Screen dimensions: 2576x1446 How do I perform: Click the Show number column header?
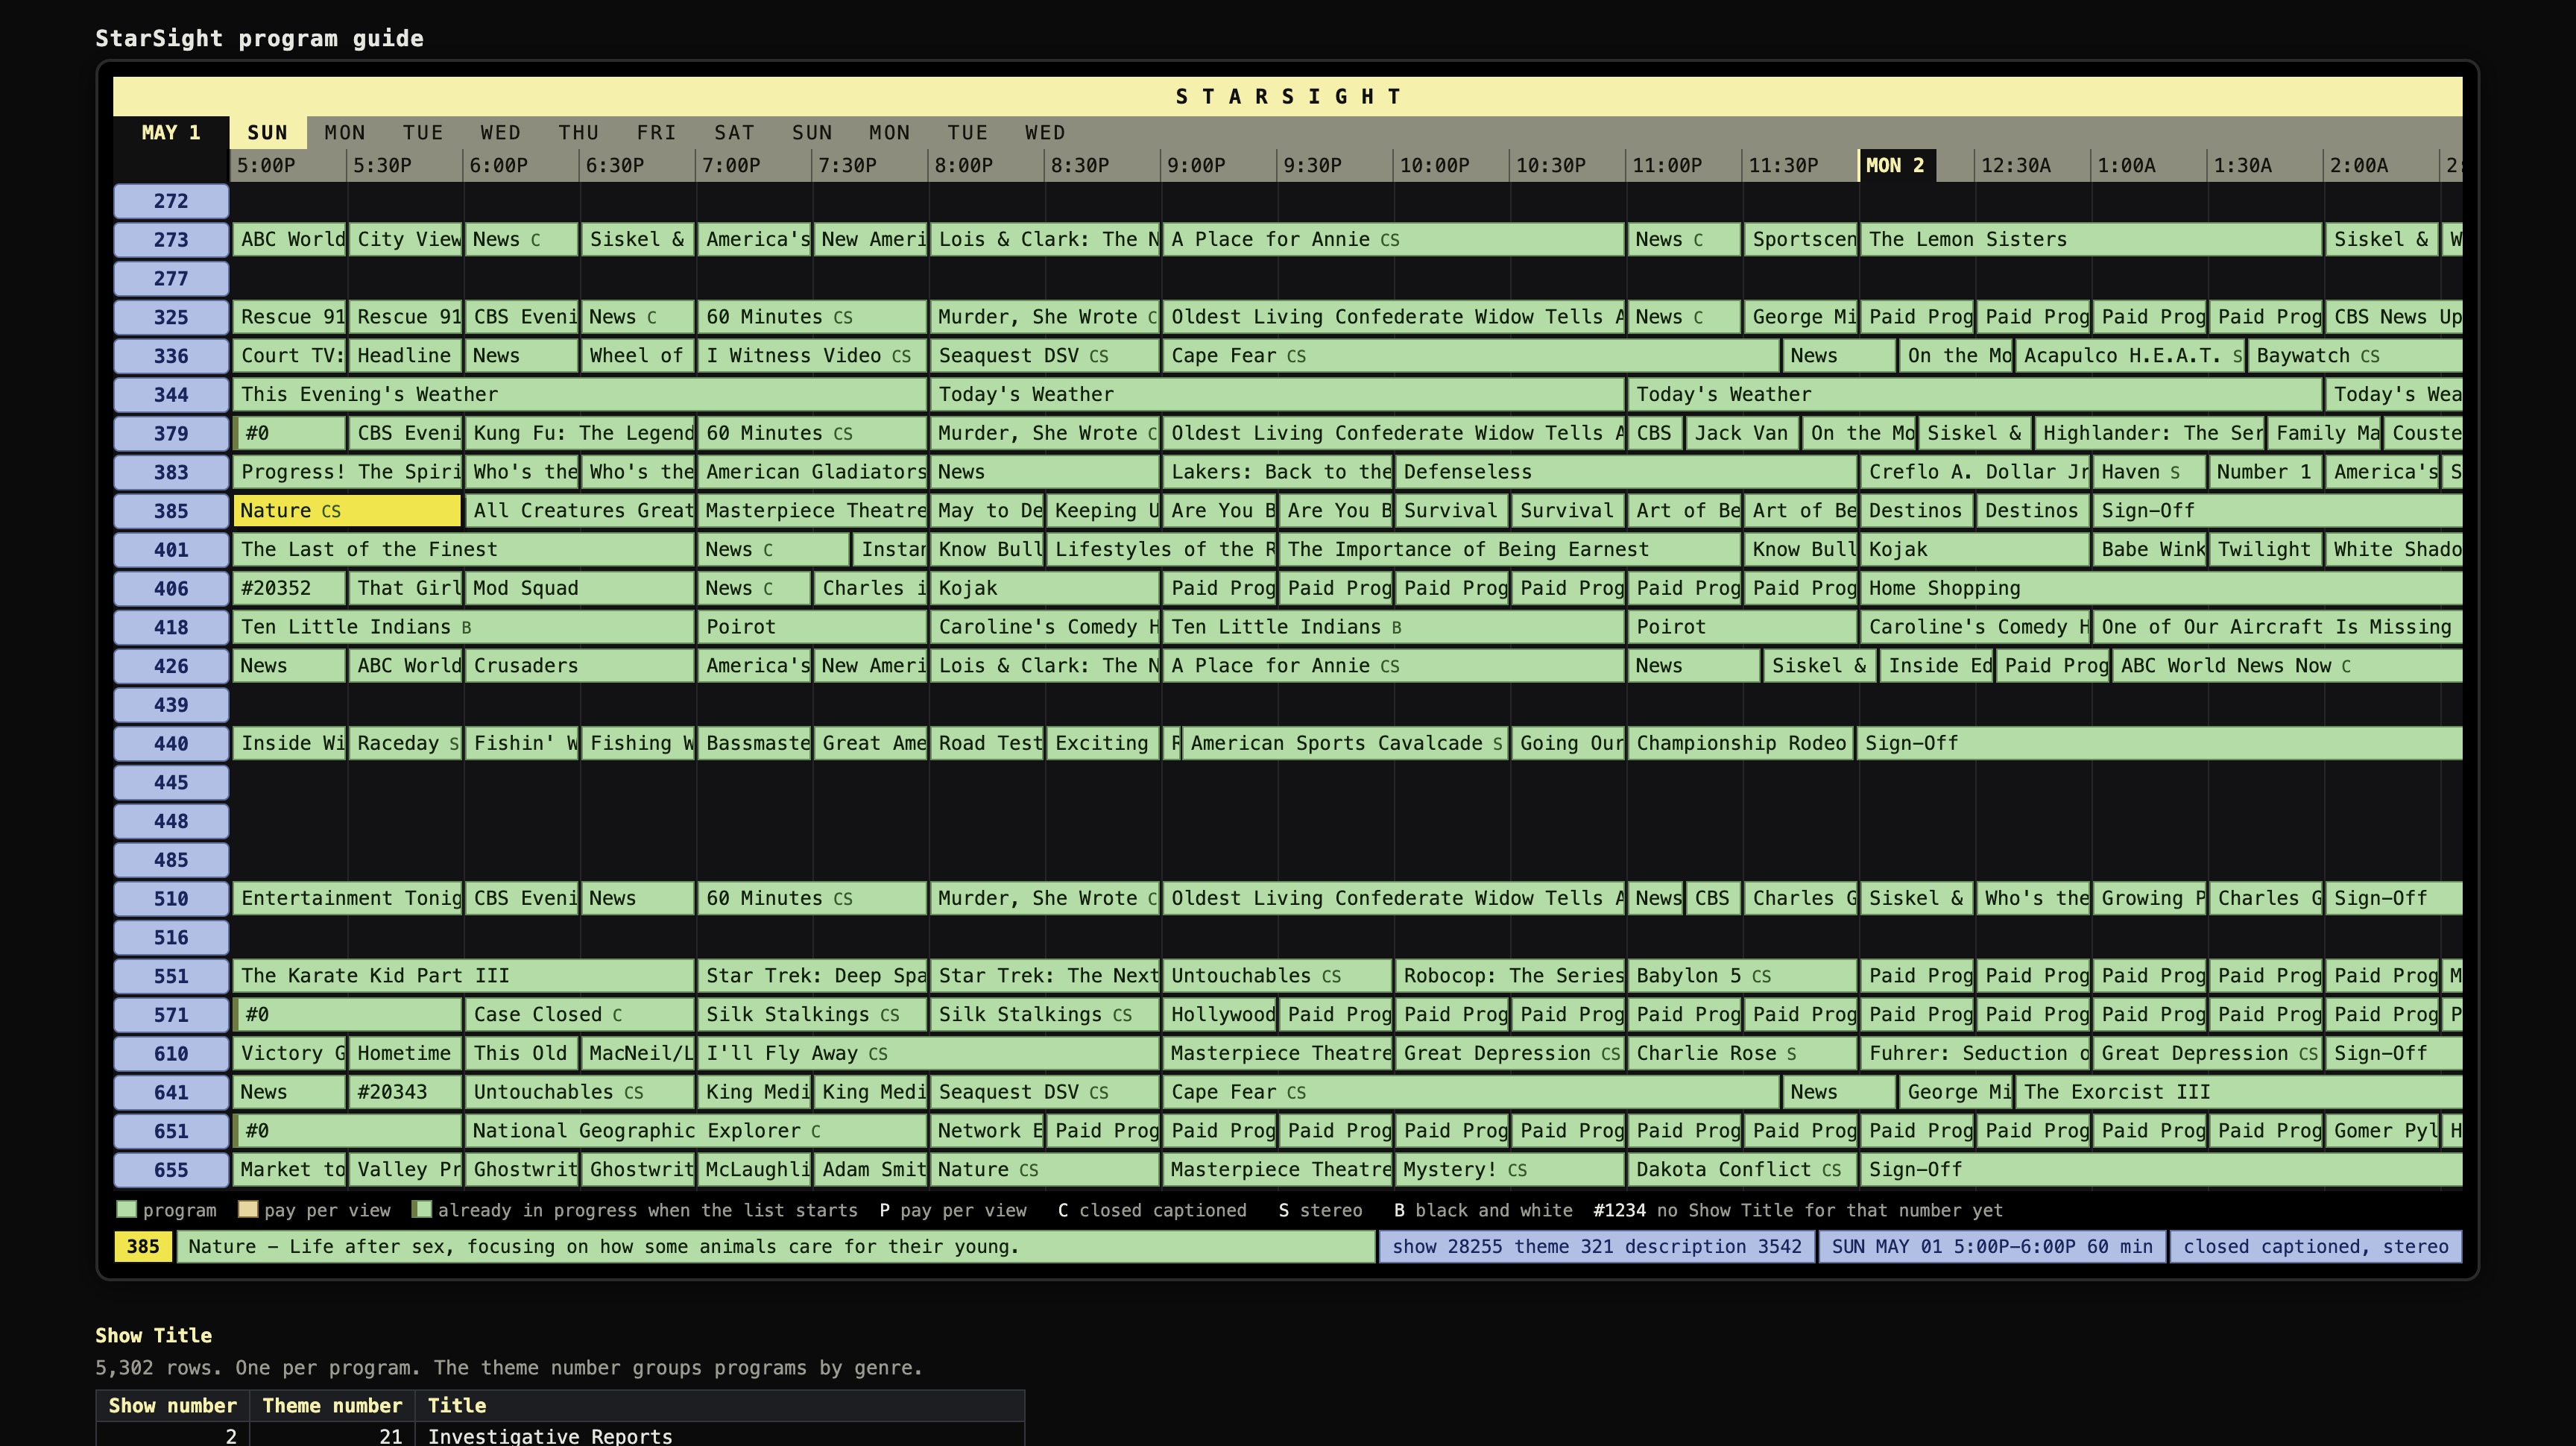[x=172, y=1406]
